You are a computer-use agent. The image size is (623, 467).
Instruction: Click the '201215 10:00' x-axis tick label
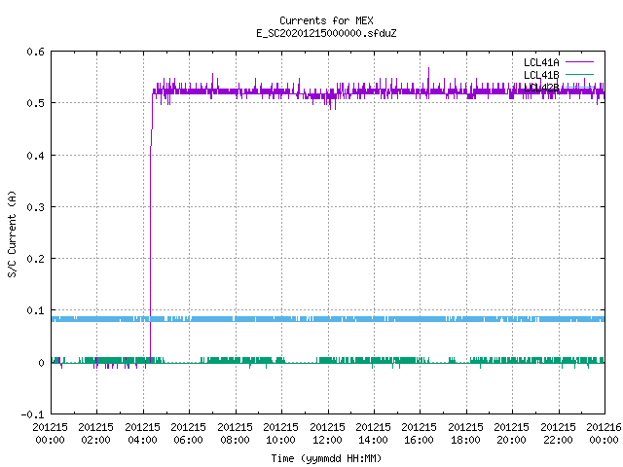280,433
